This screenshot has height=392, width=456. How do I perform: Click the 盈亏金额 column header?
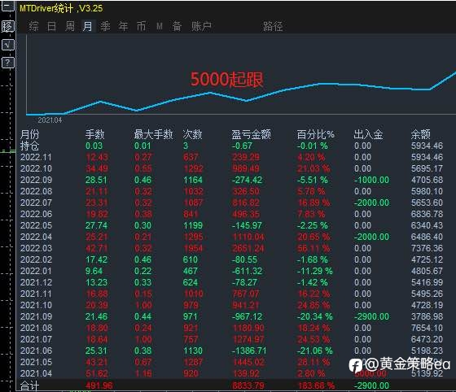pos(252,134)
